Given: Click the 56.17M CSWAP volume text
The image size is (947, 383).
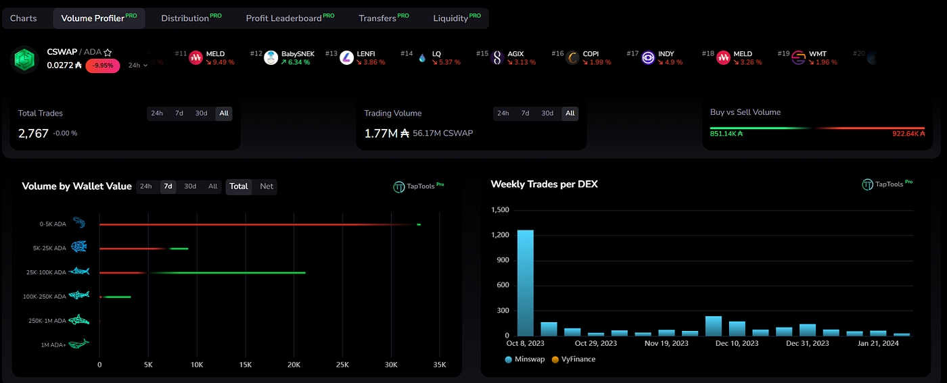Looking at the screenshot, I should [x=443, y=133].
